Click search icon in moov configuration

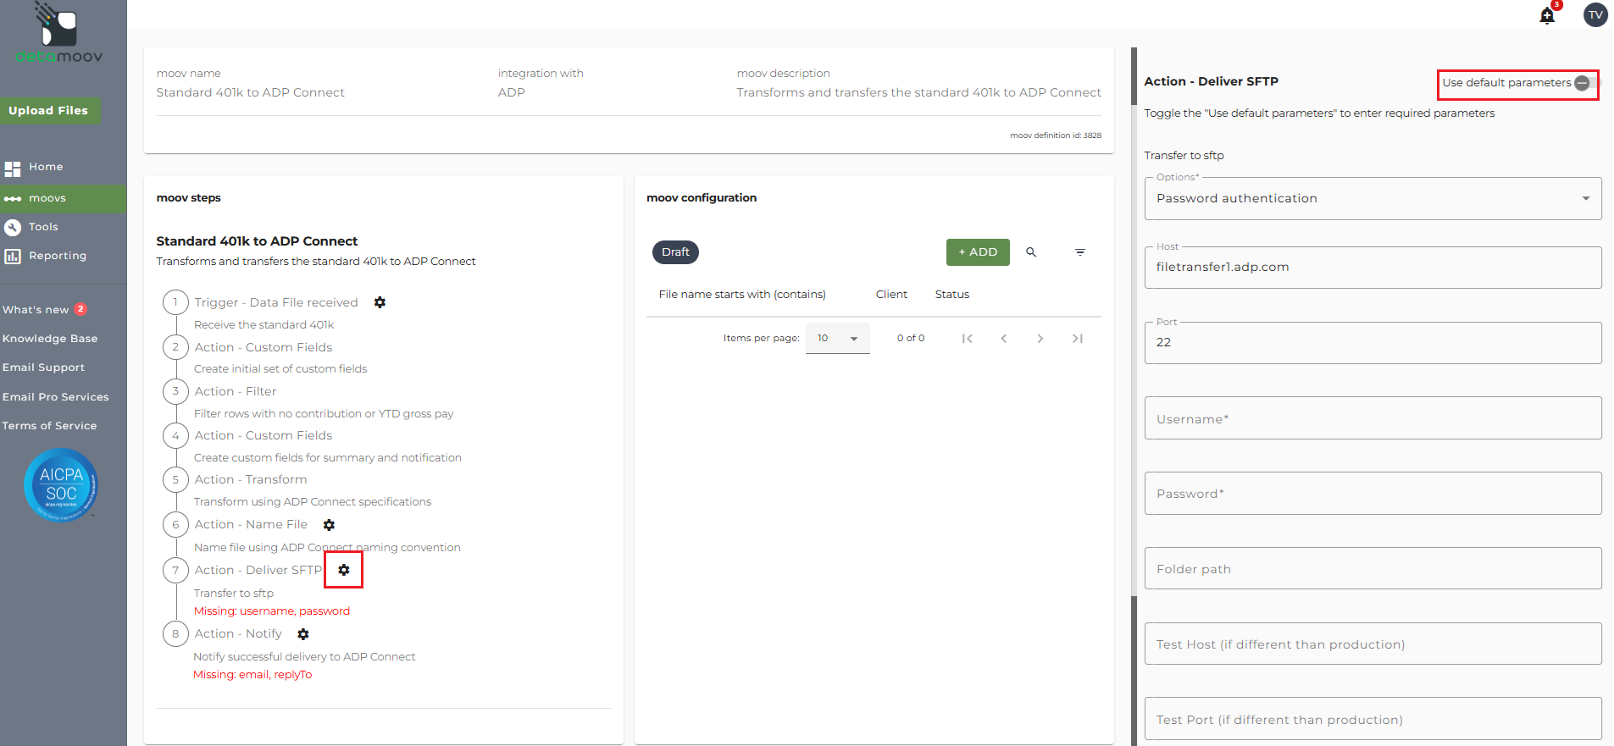1031,252
